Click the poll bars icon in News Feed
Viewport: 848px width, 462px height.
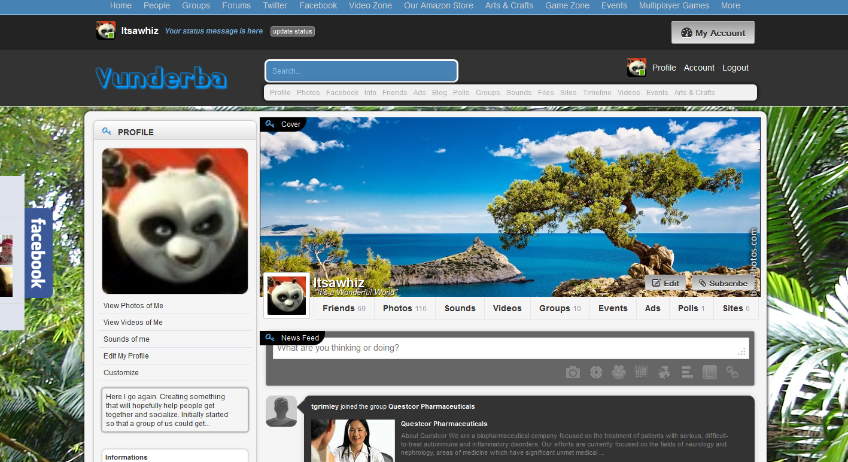687,372
